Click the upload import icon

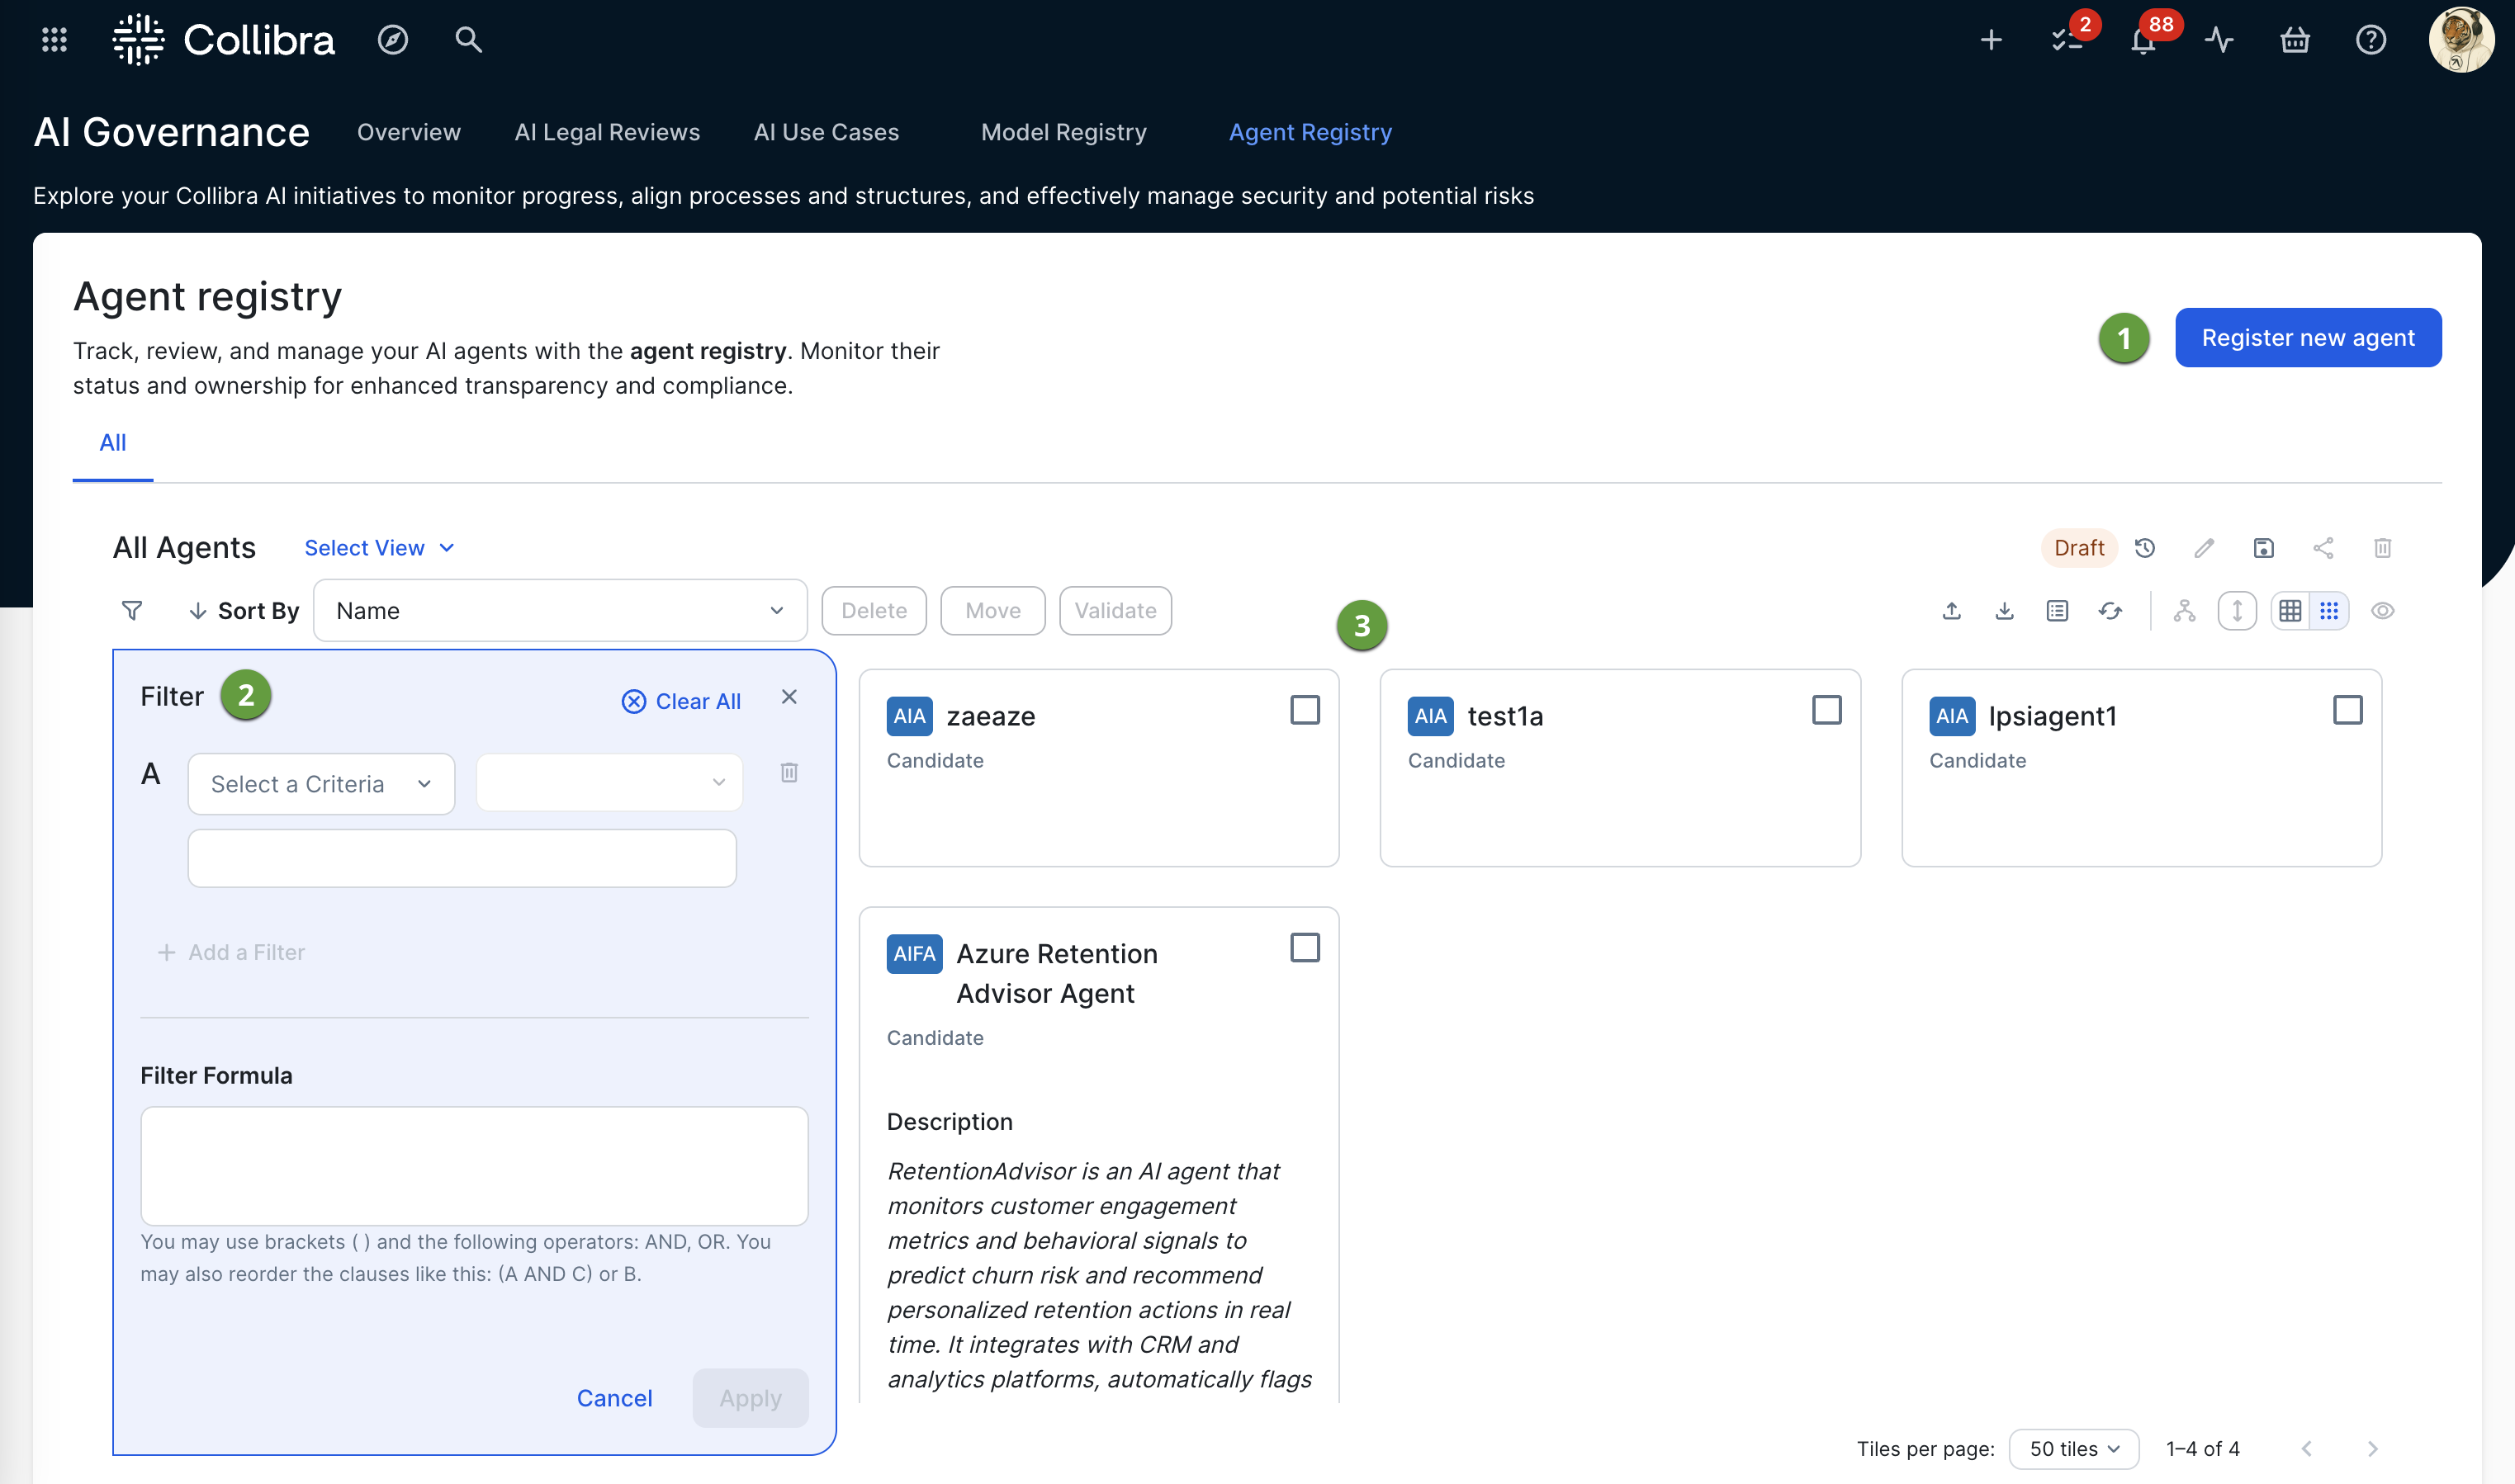pos(1952,611)
